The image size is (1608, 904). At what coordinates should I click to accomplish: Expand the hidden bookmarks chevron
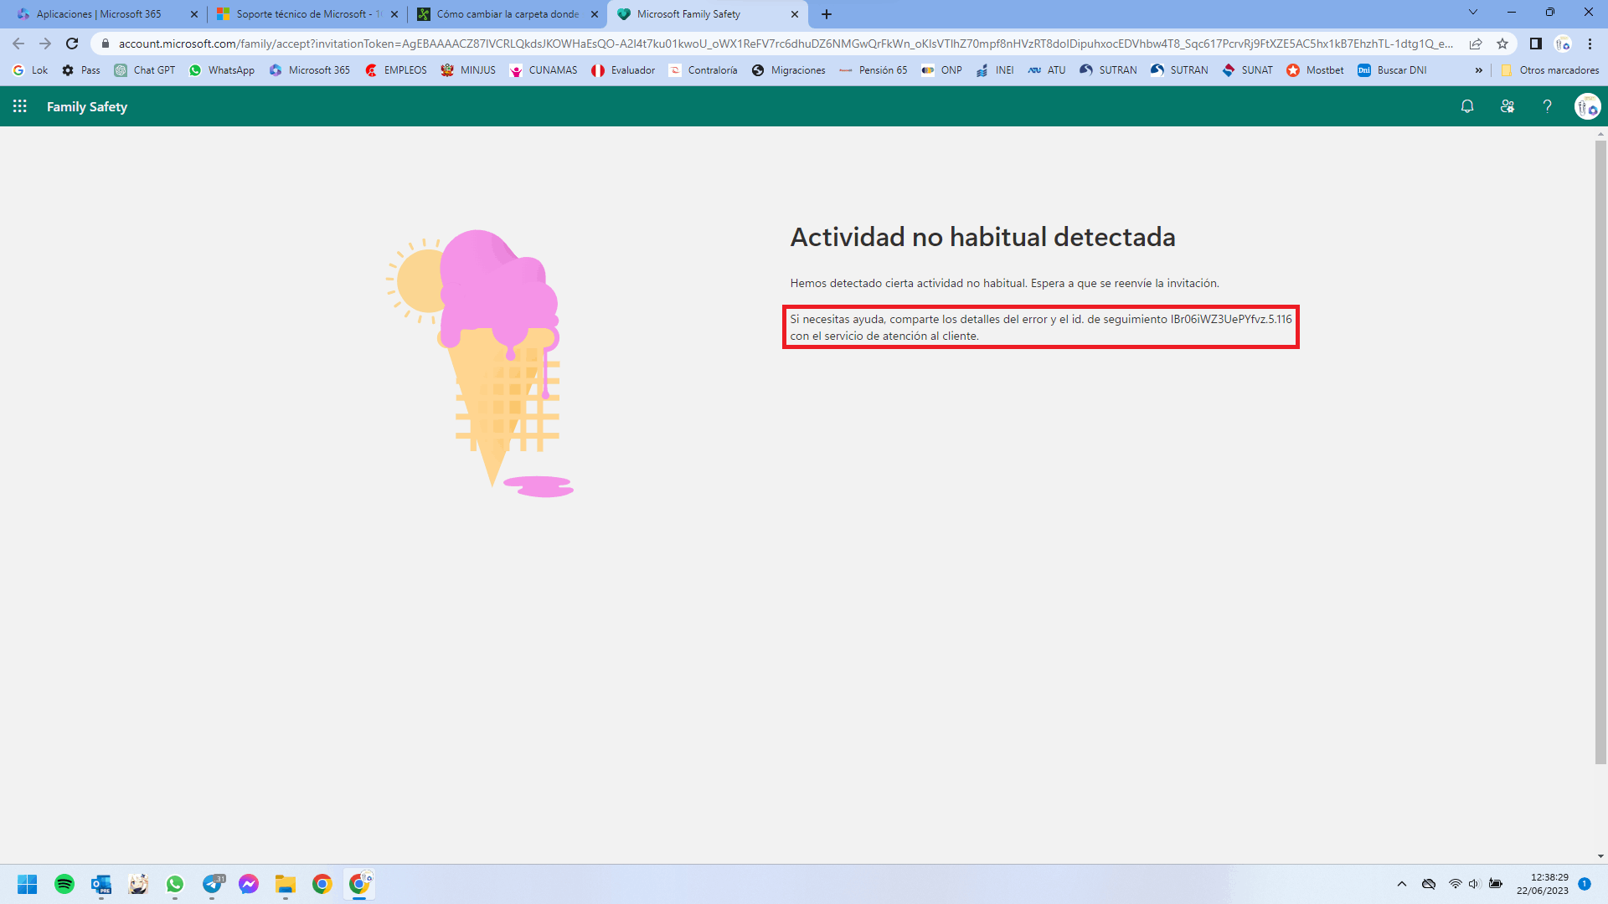(1478, 70)
